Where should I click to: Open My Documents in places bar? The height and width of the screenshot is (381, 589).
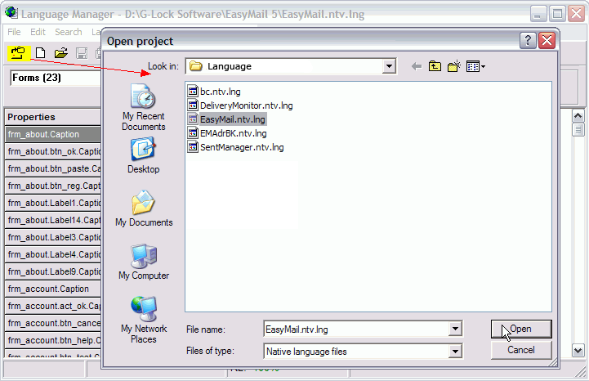click(x=144, y=208)
